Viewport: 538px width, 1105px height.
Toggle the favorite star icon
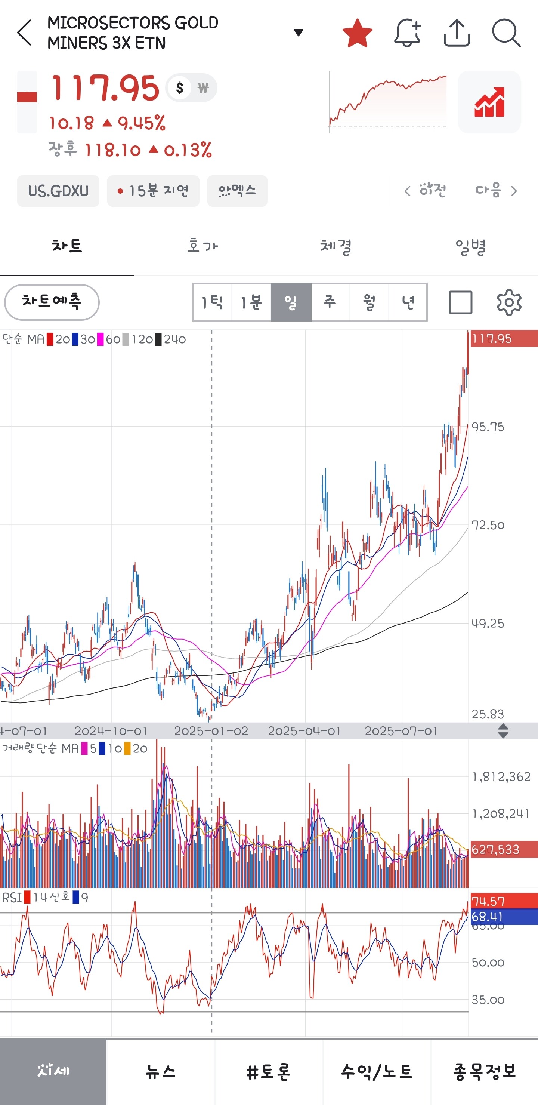[357, 33]
